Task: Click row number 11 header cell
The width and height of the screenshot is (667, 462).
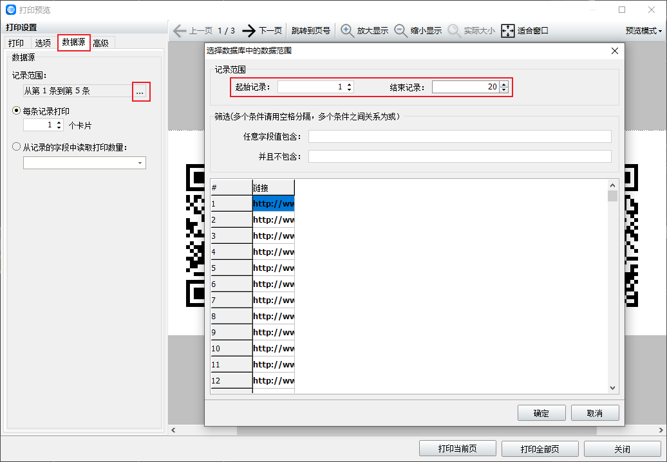Action: (231, 364)
